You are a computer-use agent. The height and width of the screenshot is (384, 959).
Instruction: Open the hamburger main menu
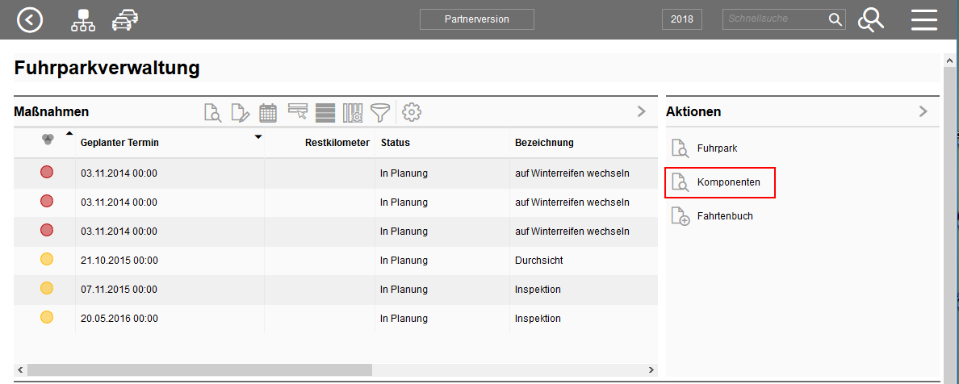tap(923, 20)
